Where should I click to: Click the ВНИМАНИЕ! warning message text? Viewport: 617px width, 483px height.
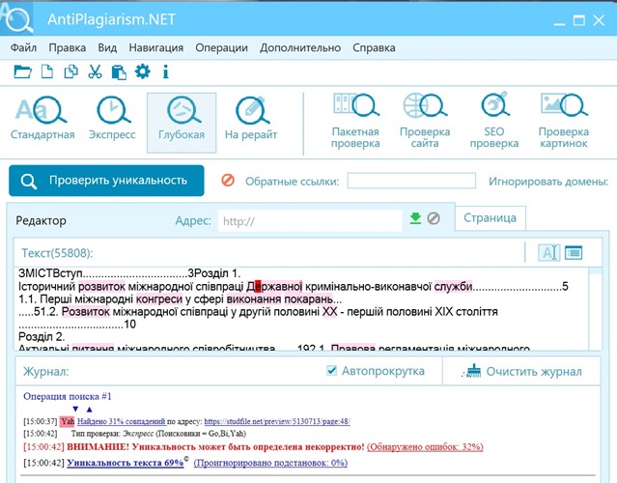coord(215,447)
